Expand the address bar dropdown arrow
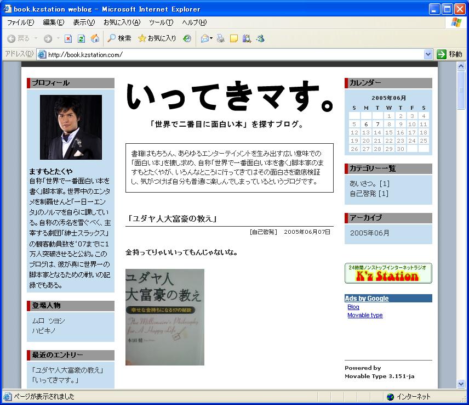The width and height of the screenshot is (469, 405). click(x=428, y=54)
